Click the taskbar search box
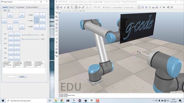 pos(26,100)
